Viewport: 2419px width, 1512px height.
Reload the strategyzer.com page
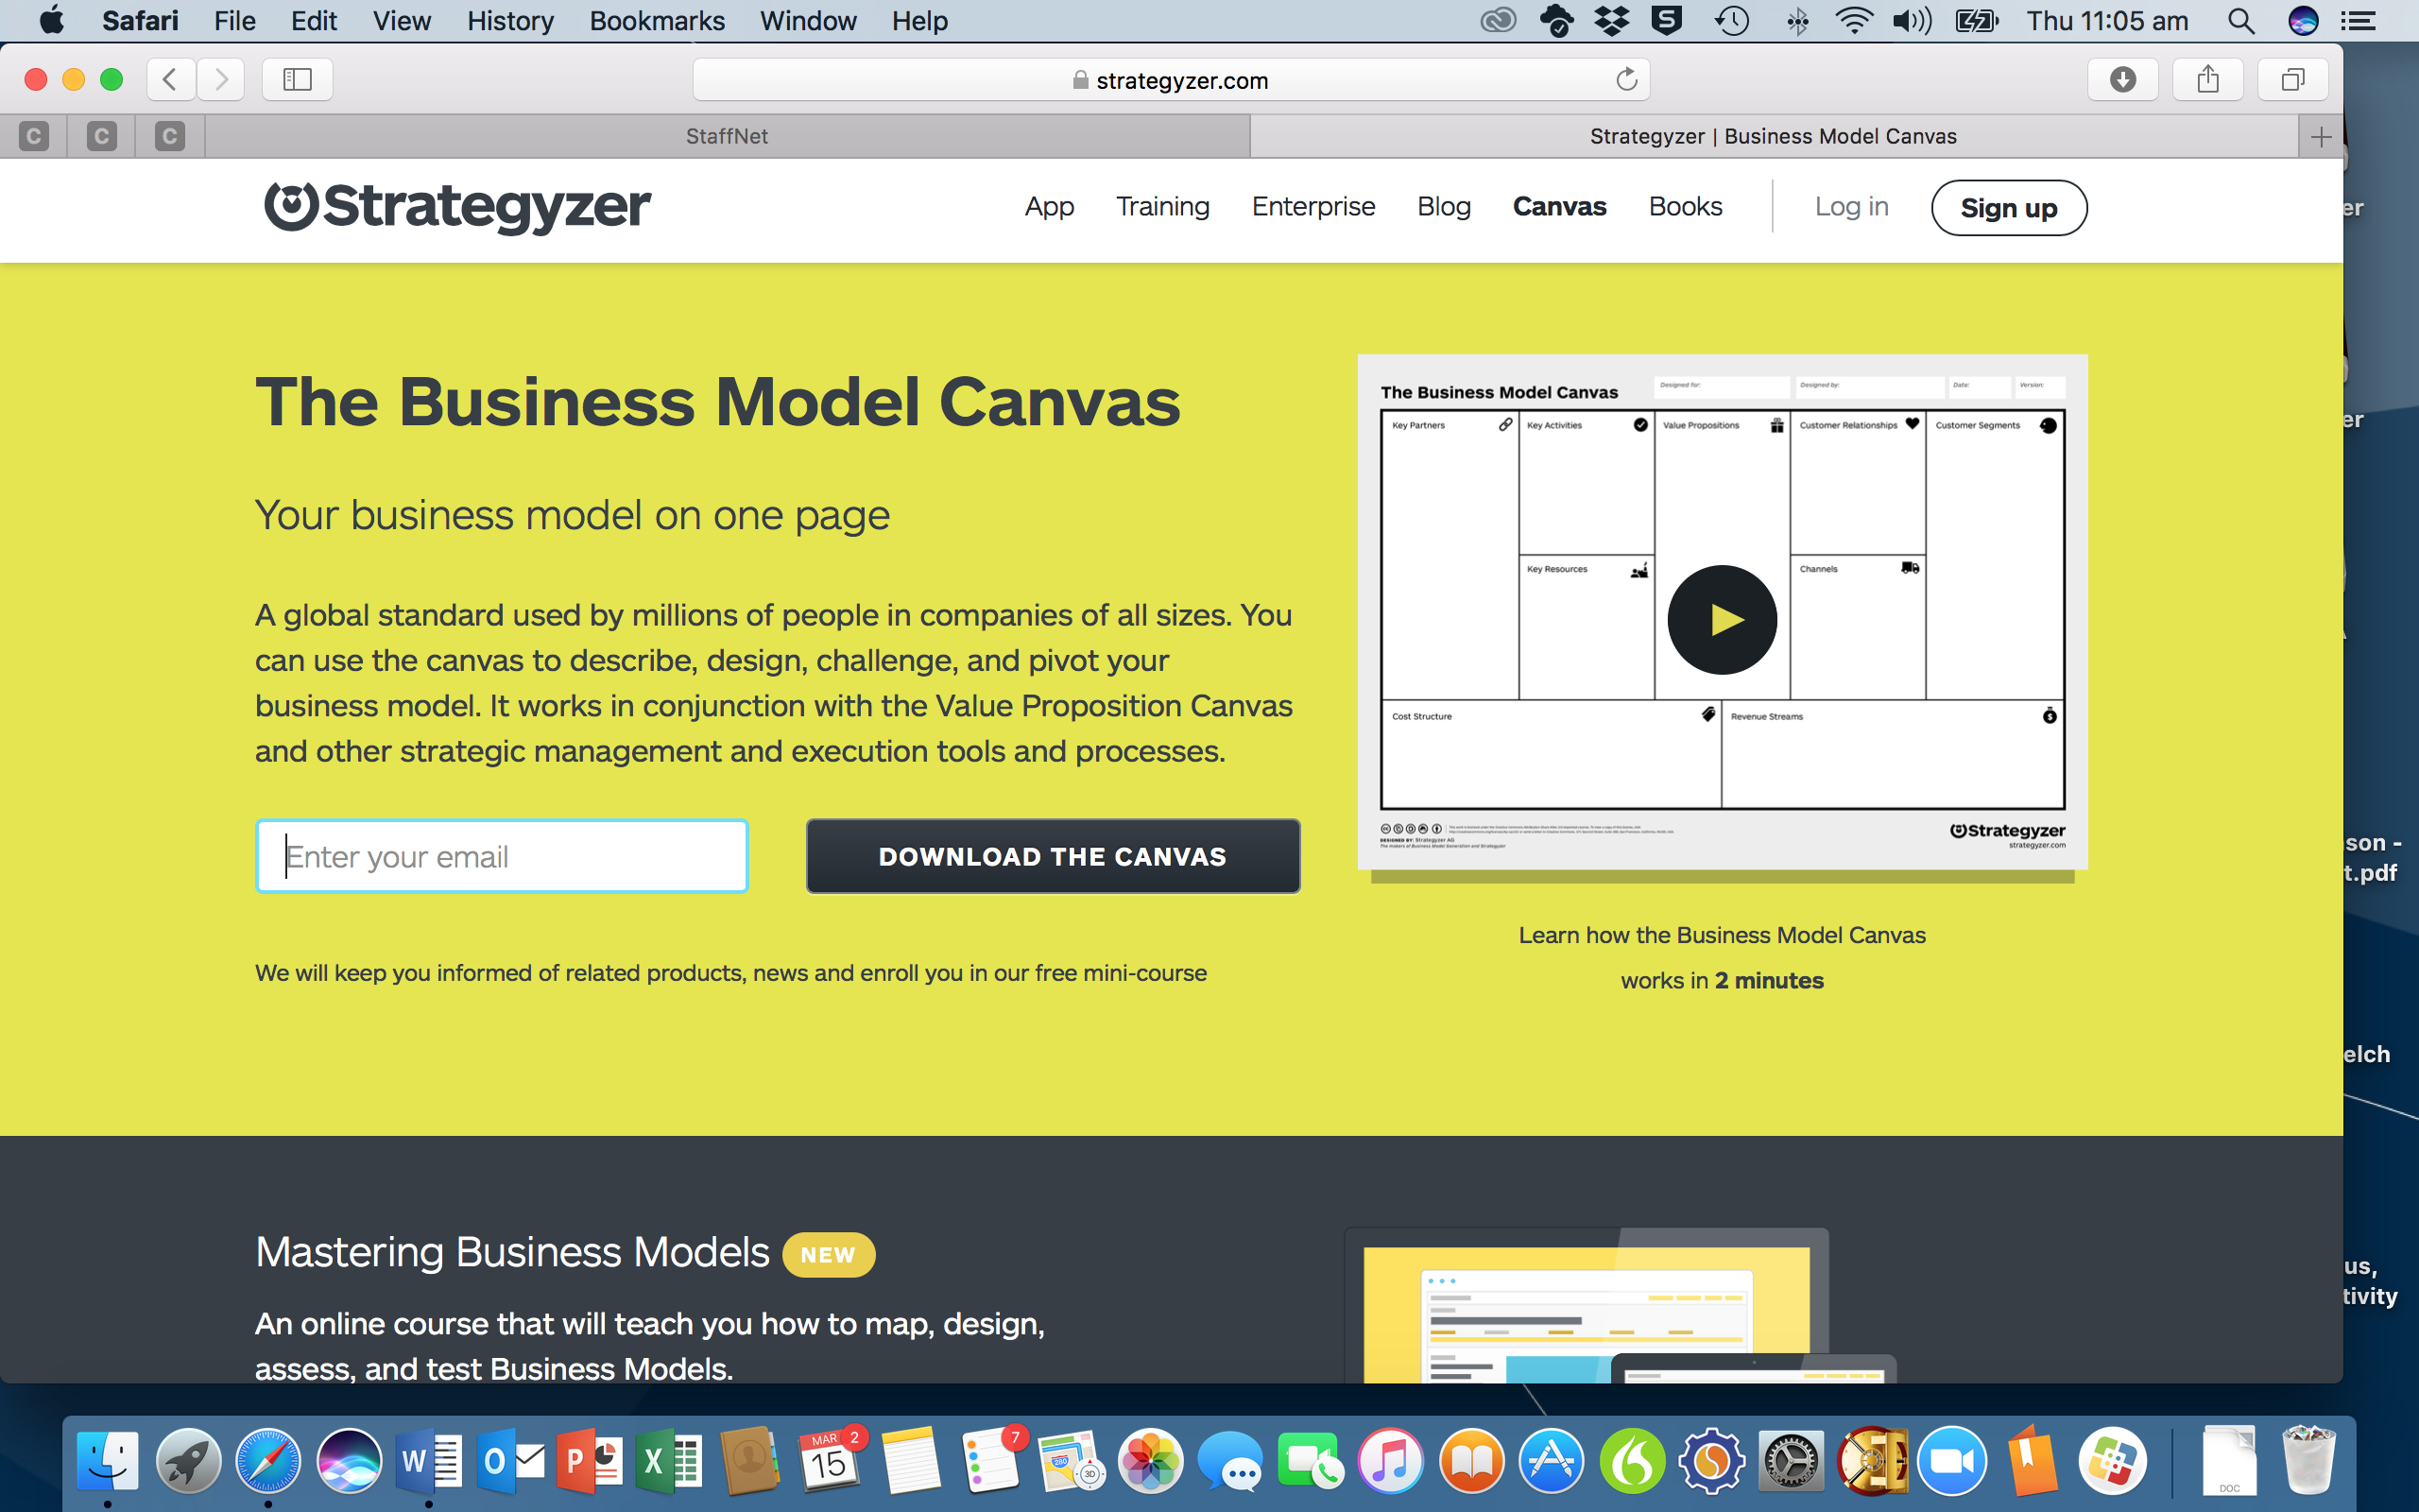(1626, 79)
